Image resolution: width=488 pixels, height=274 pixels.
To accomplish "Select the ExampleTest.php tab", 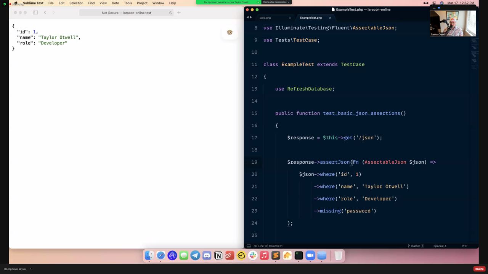I will click(311, 18).
